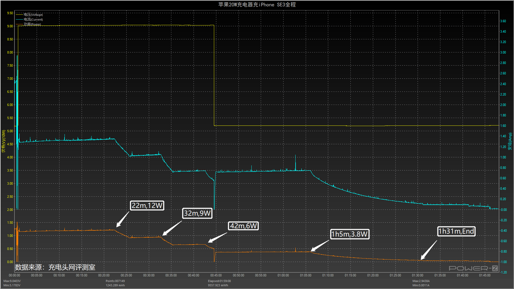Click the 00:20:00 time axis tick
The height and width of the screenshot is (289, 514).
[x=104, y=275]
